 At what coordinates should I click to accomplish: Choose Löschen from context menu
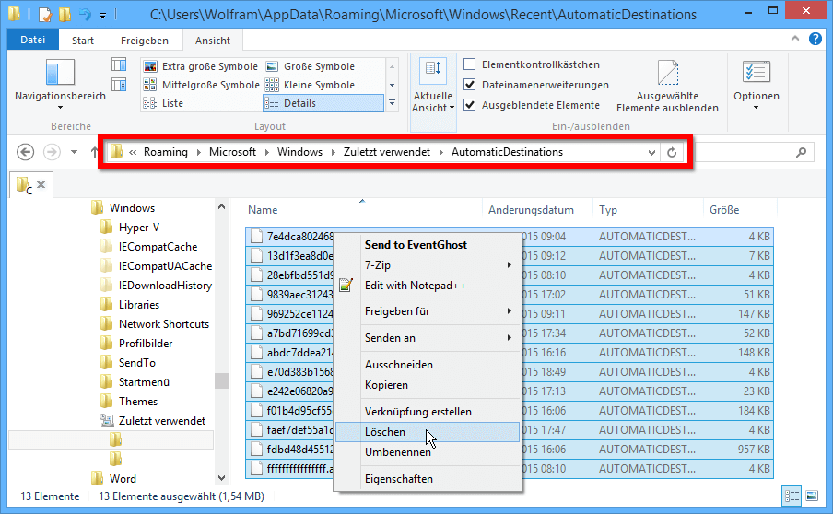[428, 432]
